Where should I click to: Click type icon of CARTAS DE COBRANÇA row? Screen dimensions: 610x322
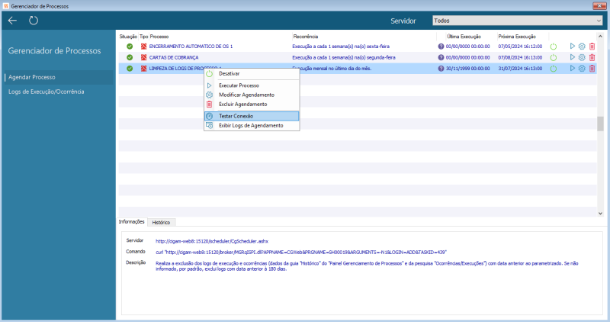coord(143,57)
